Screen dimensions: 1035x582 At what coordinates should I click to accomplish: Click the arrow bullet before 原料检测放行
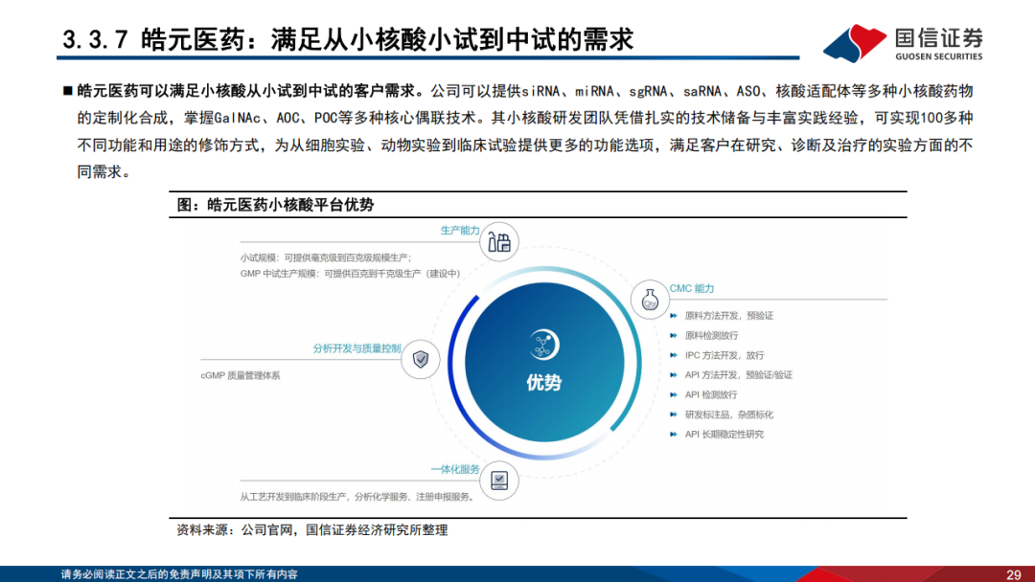pos(674,335)
